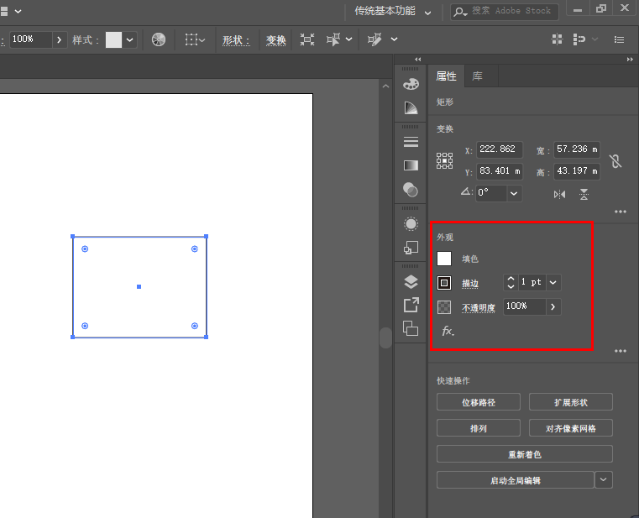
Task: Click the 高 height input field
Action: tap(577, 171)
